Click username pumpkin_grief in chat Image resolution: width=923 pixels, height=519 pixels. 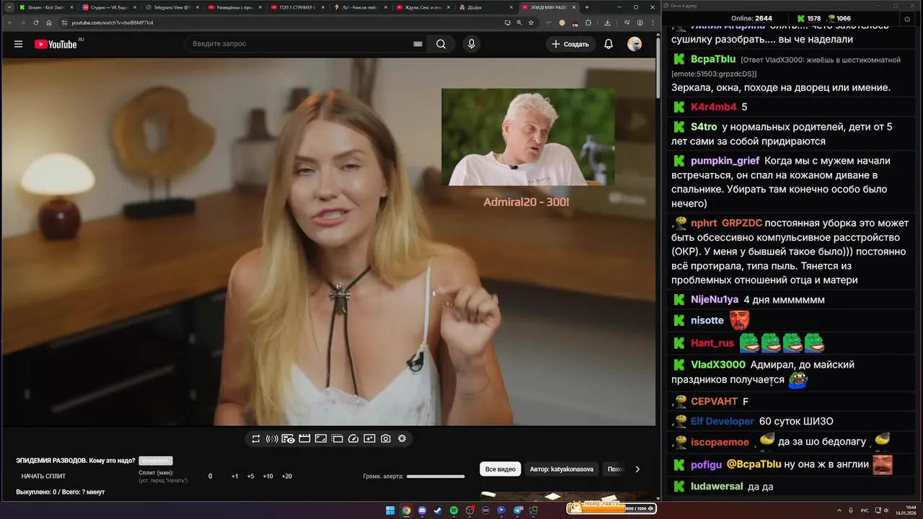725,161
